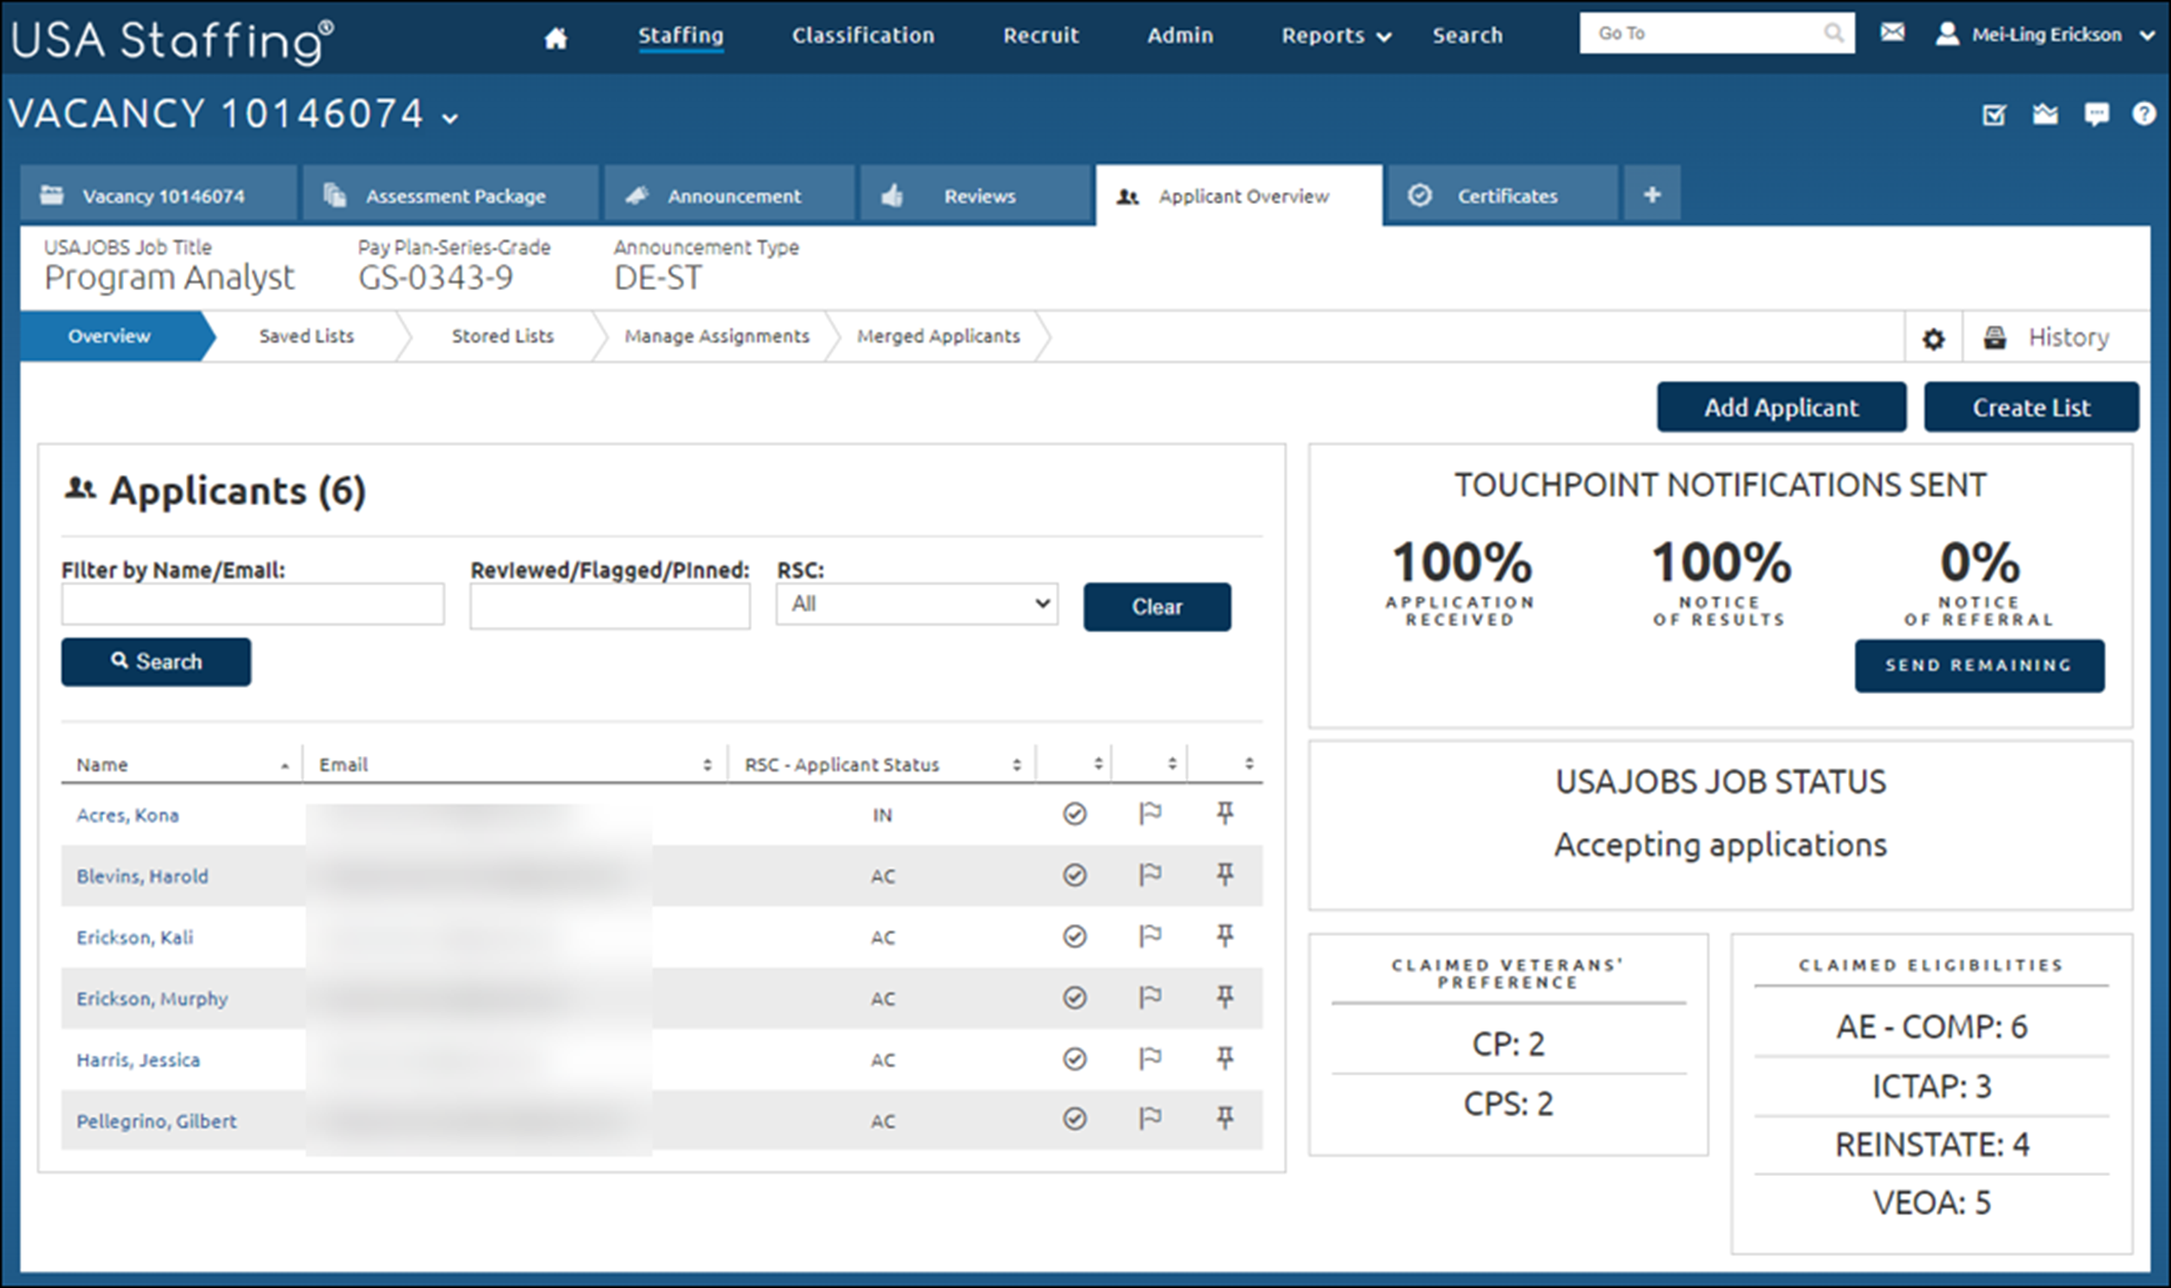Mark Erickson, Murphy as reviewed
Image resolution: width=2171 pixels, height=1288 pixels.
1075,998
